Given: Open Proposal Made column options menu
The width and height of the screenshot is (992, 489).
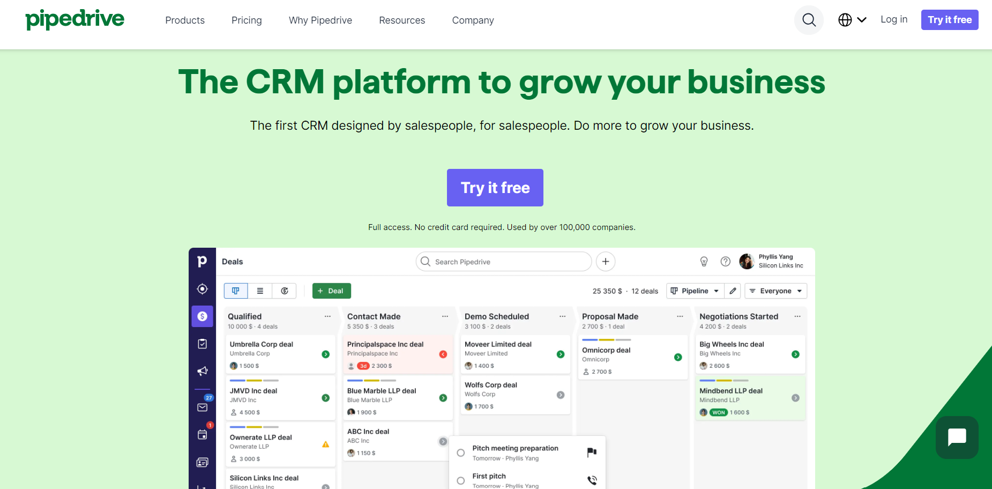Looking at the screenshot, I should [x=680, y=316].
